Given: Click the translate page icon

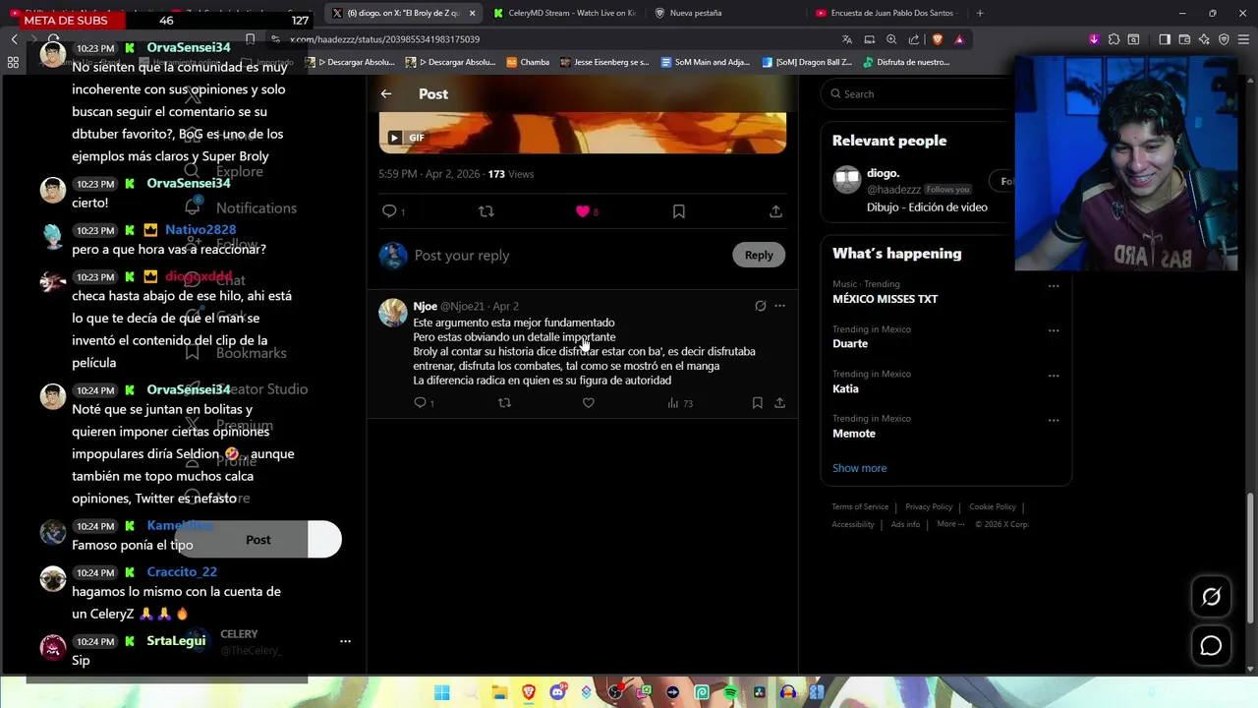Looking at the screenshot, I should click(x=847, y=39).
